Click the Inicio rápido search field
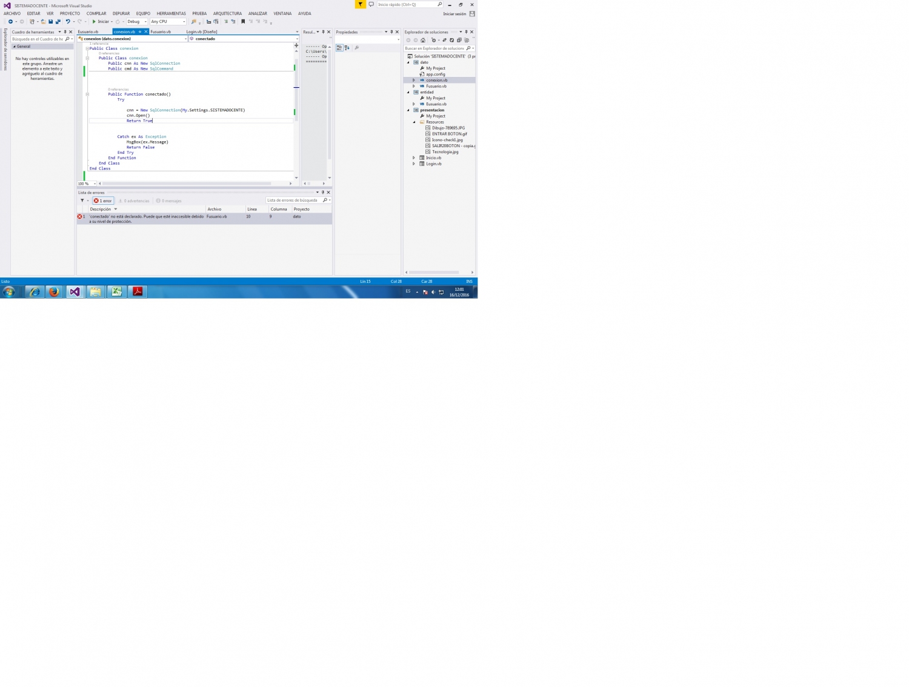Image resolution: width=909 pixels, height=687 pixels. pos(410,4)
